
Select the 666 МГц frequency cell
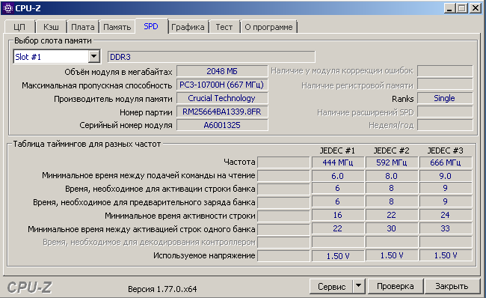pyautogui.click(x=446, y=162)
